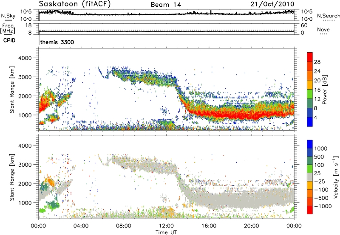
Task: Click the 'Power [dB]' color bar title
Action: click(x=325, y=90)
